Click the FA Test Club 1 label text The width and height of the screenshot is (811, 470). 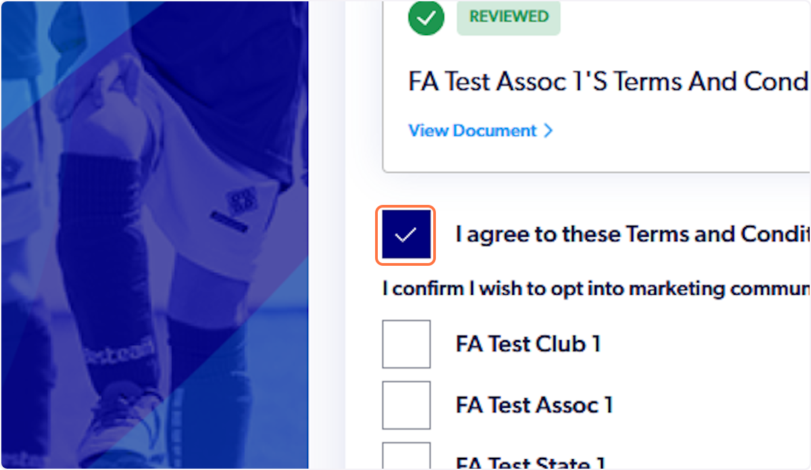(529, 344)
